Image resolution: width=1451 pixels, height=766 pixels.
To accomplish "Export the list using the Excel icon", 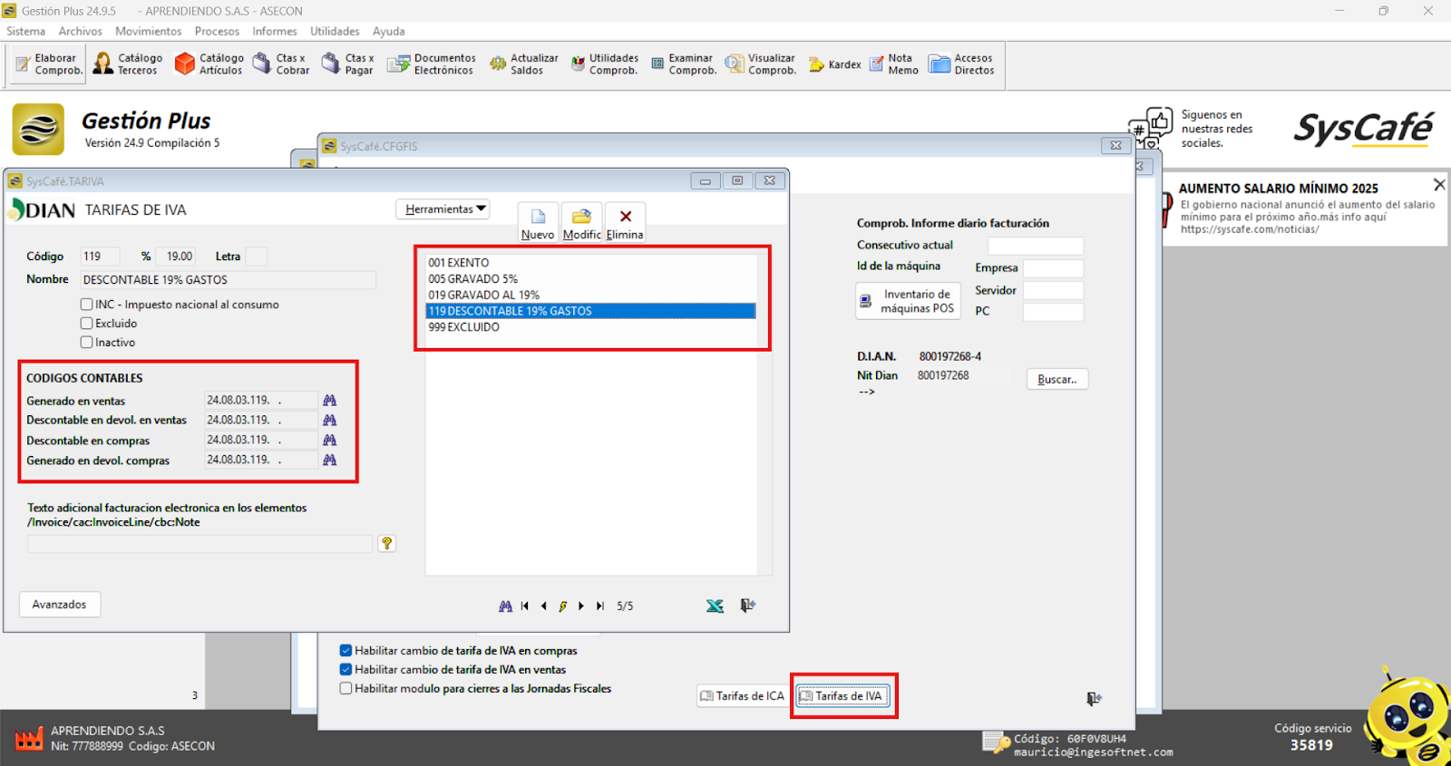I will coord(715,606).
